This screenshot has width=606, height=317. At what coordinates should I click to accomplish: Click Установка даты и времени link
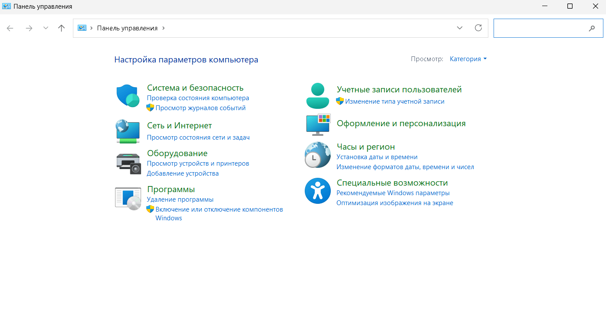(377, 157)
